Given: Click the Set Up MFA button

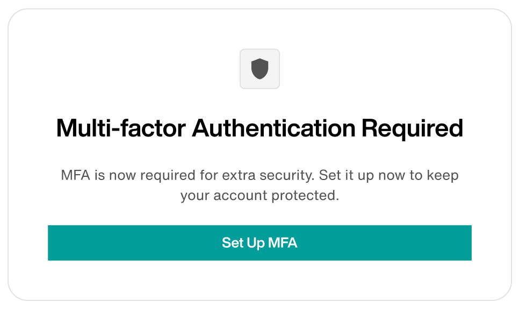Looking at the screenshot, I should [259, 243].
